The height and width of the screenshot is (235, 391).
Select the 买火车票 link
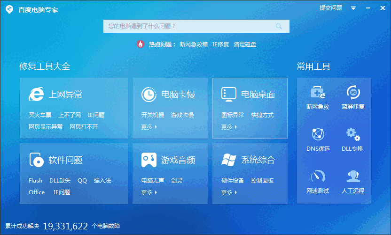pyautogui.click(x=40, y=115)
